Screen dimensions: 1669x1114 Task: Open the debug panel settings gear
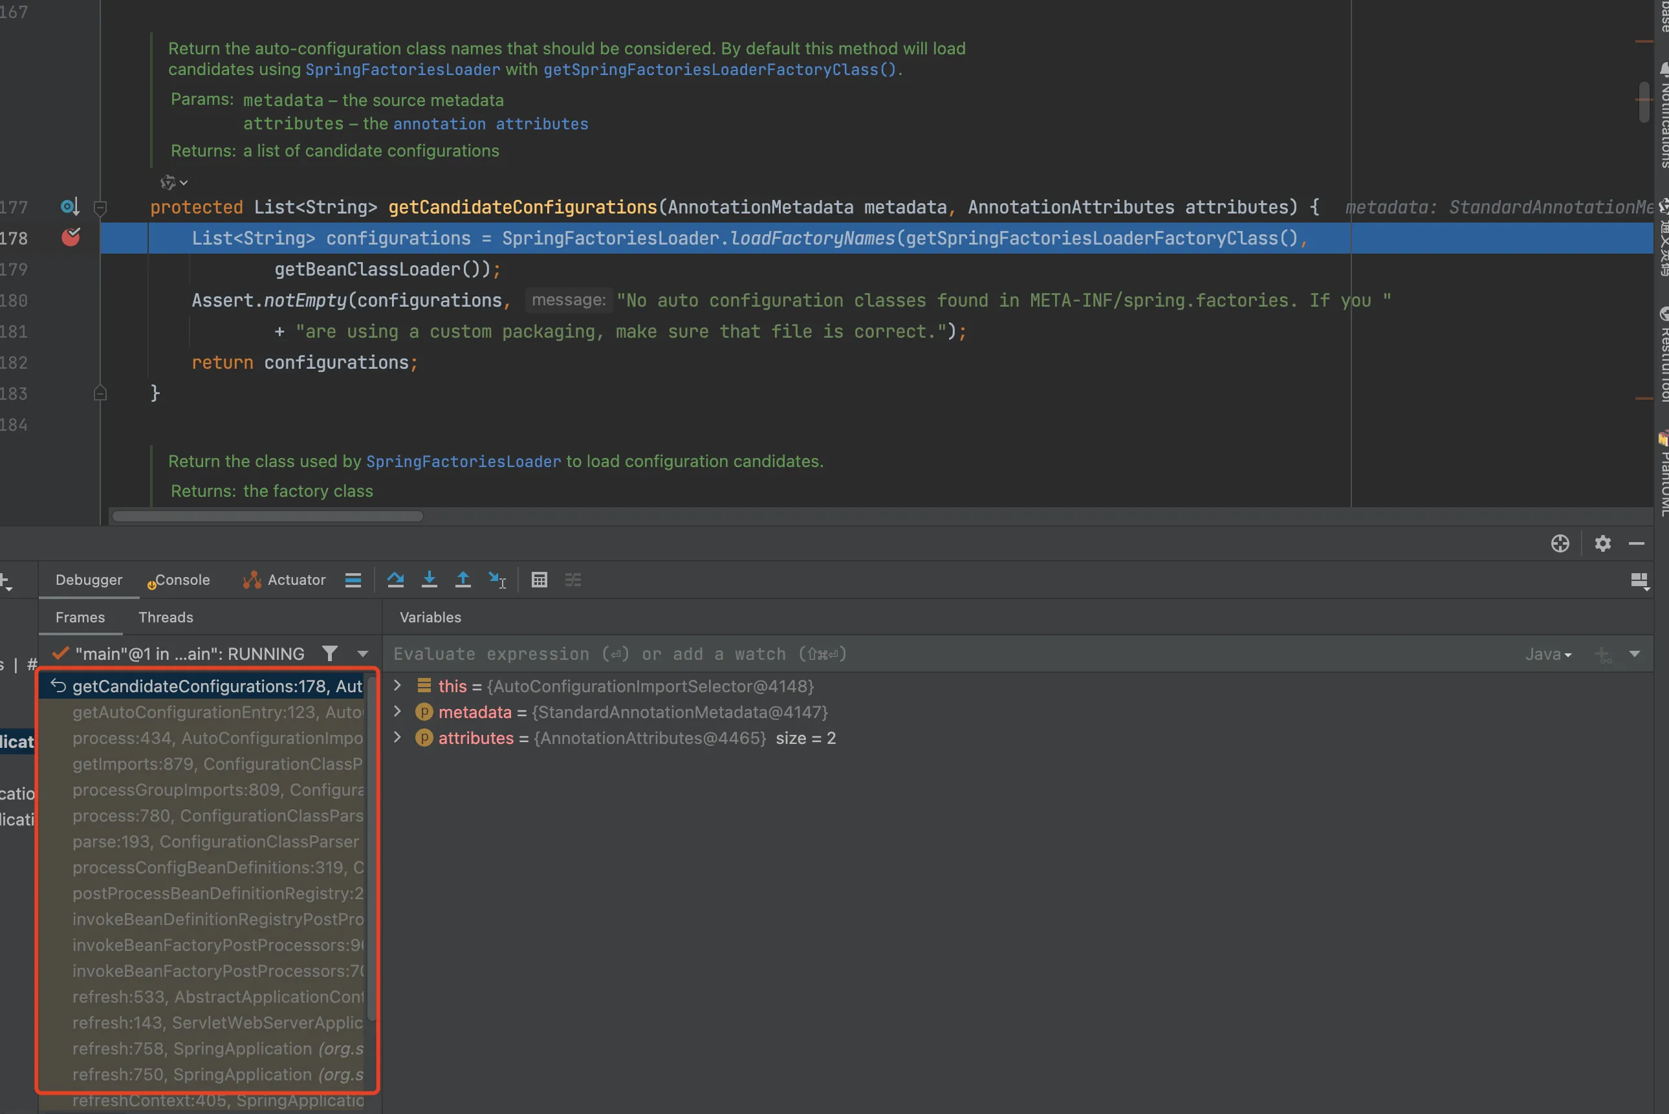click(x=1602, y=543)
